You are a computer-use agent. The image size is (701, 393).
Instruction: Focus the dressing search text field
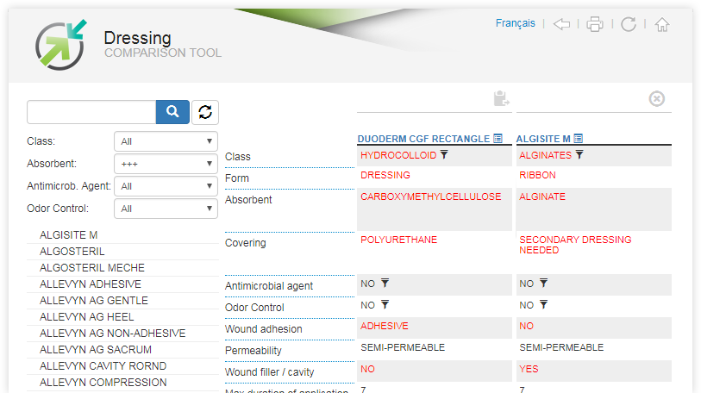coord(91,112)
